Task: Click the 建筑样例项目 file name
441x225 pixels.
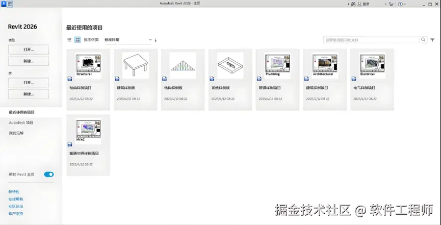Action: pos(317,88)
